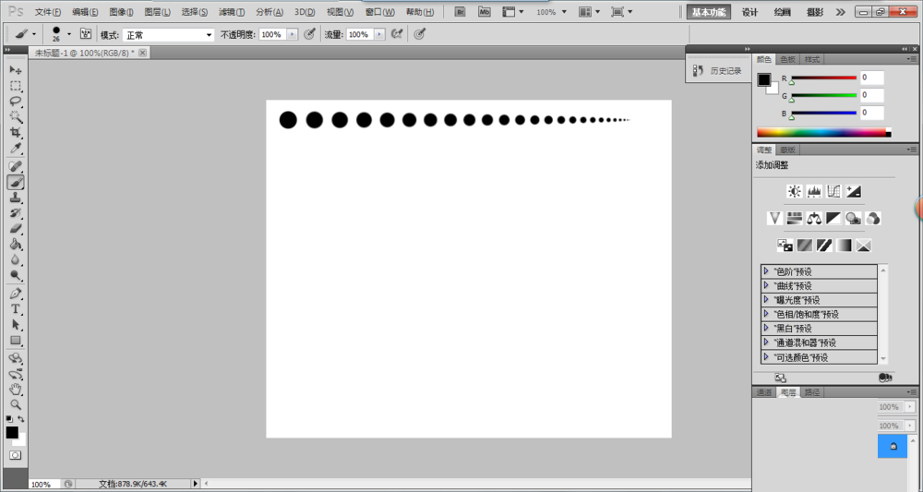Add a Color Balance adjustment

point(814,219)
